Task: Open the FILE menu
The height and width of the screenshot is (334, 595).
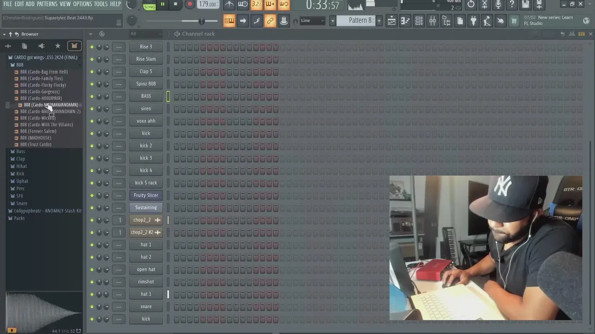Action: click(x=8, y=4)
